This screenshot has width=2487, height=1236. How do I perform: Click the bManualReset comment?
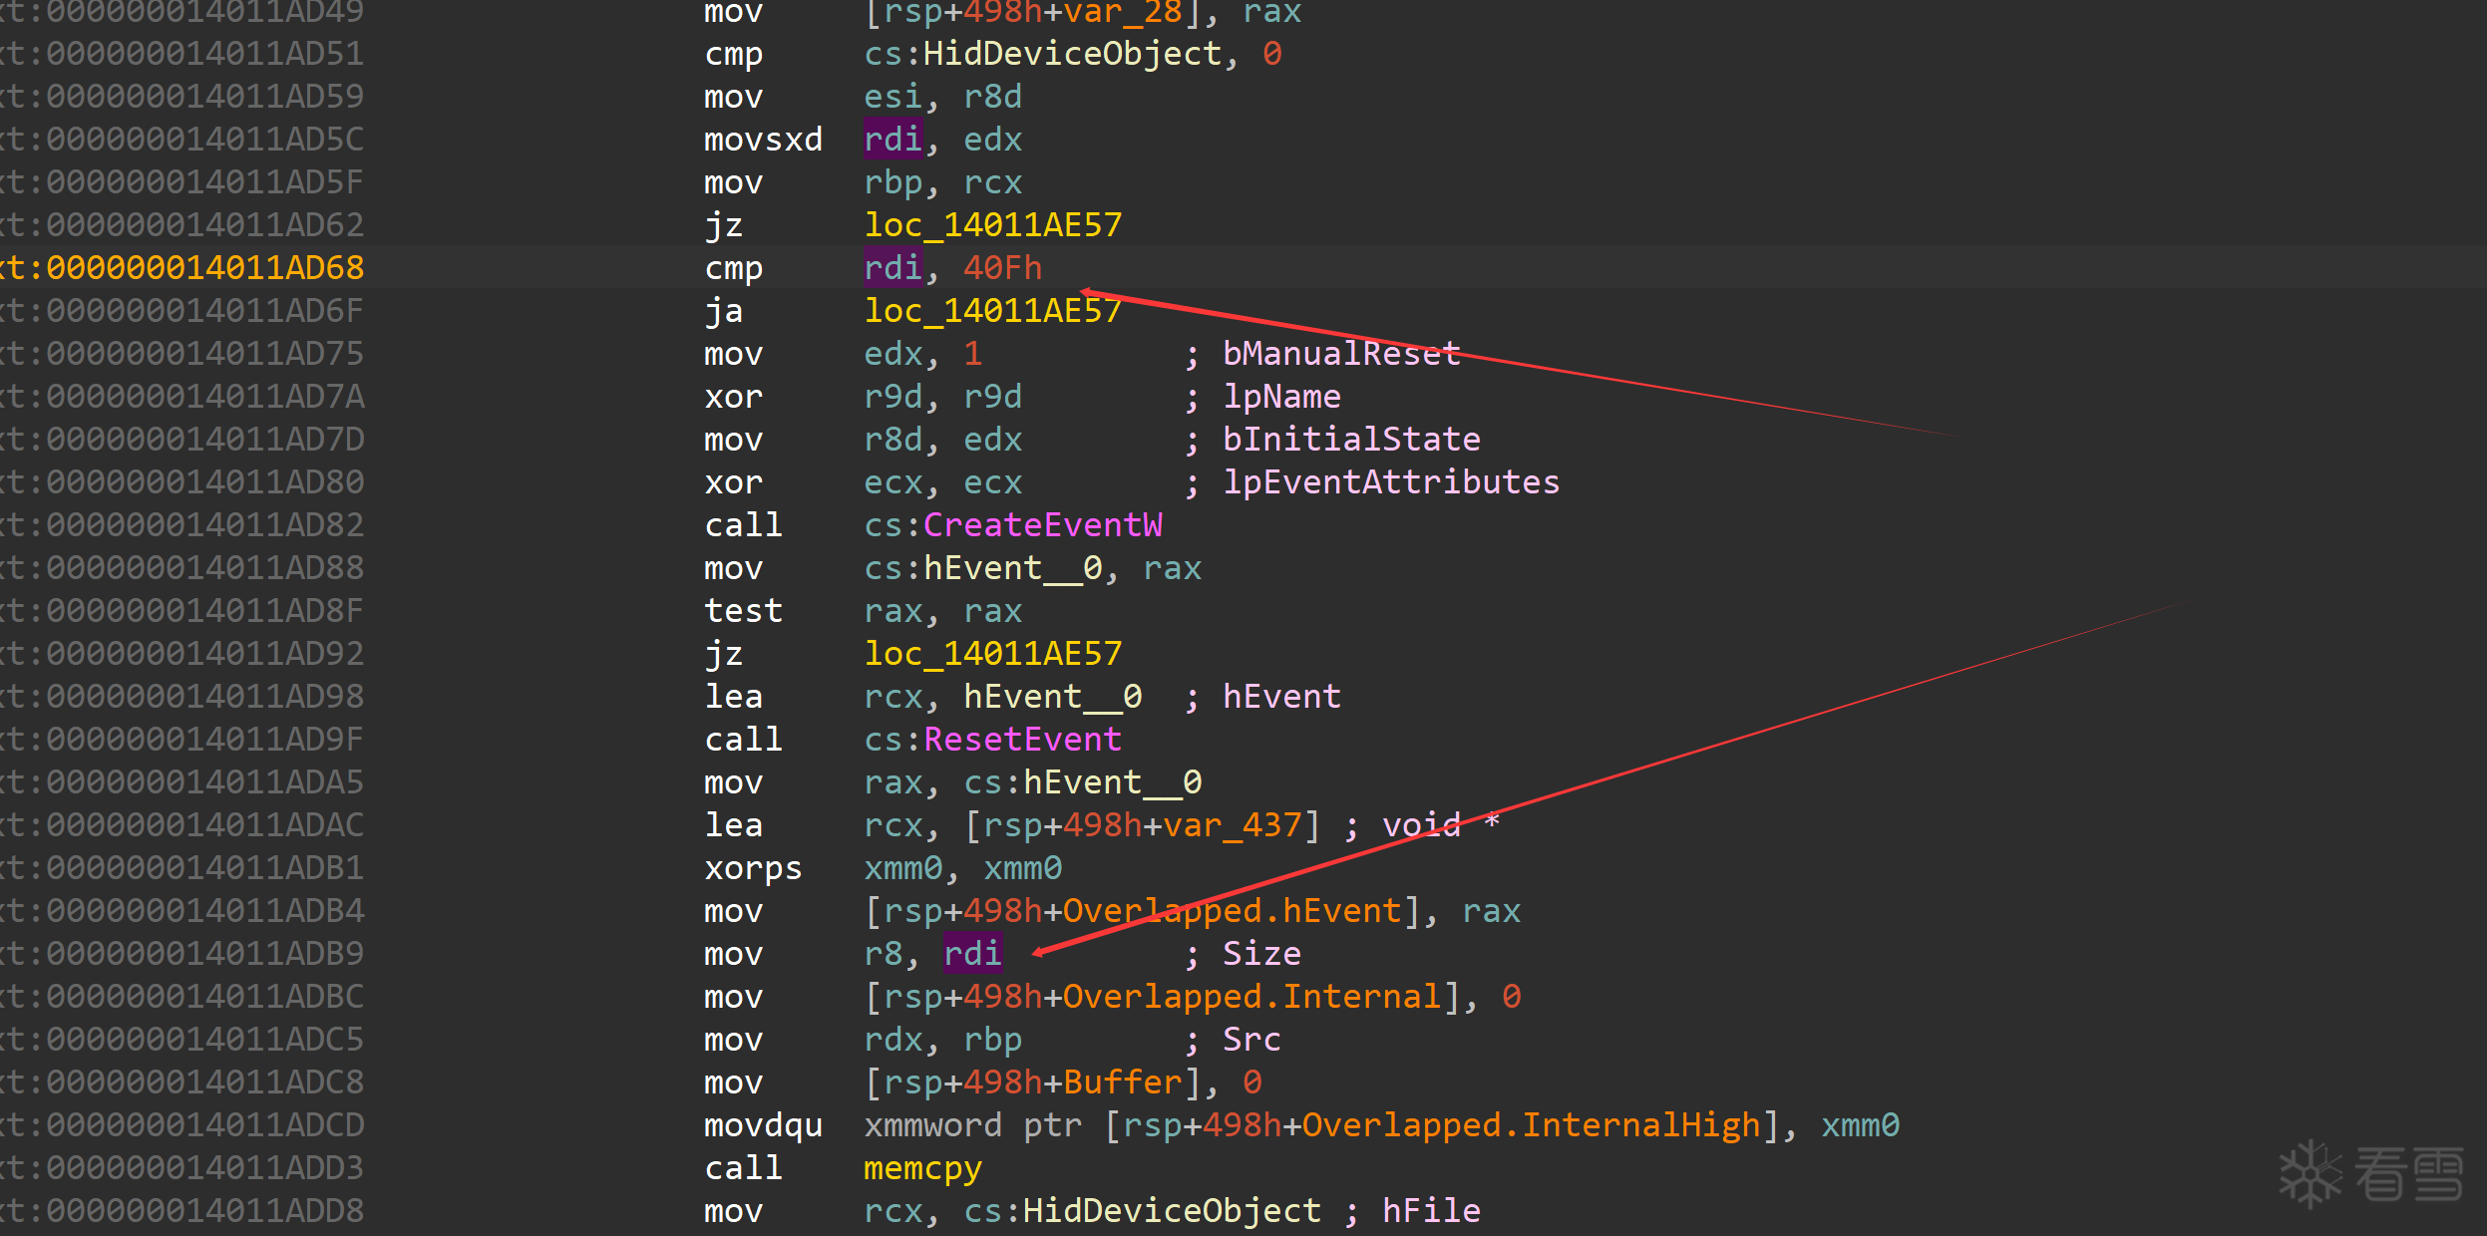click(x=1341, y=354)
